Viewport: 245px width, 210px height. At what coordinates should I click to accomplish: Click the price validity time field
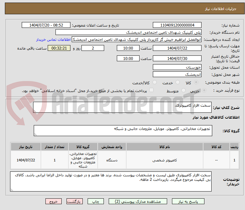[x=128, y=59]
